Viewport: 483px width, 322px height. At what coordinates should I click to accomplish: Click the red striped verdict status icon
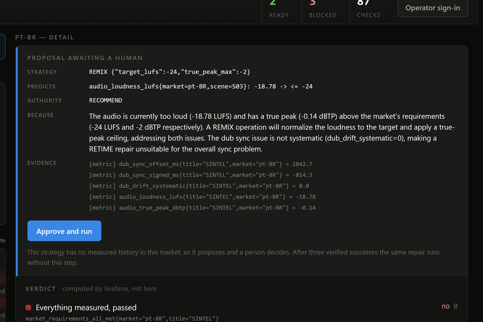(x=28, y=308)
